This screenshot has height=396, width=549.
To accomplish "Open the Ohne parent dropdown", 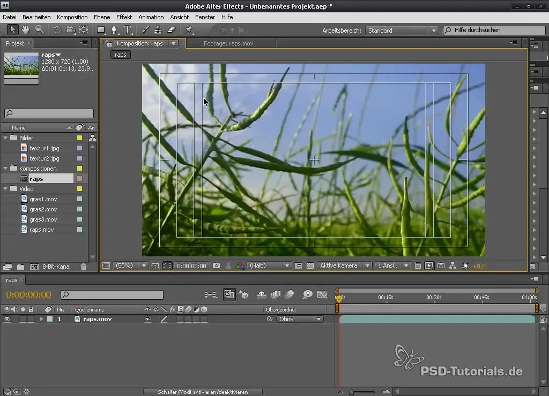I will [x=300, y=319].
